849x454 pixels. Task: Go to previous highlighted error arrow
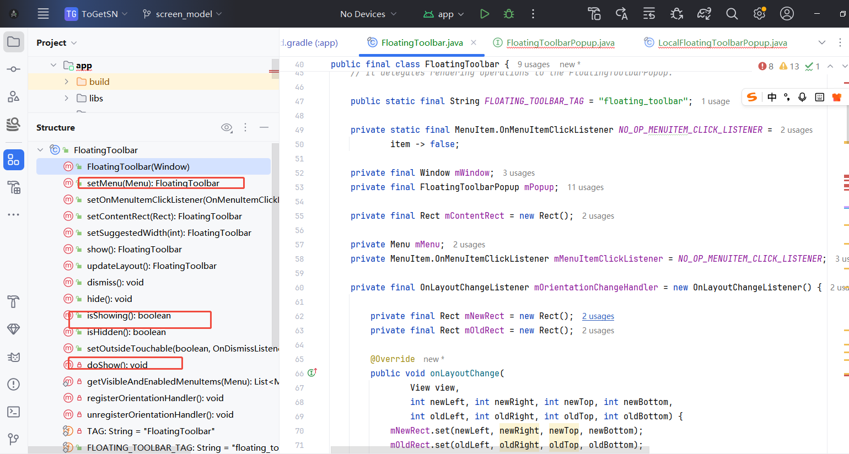830,66
